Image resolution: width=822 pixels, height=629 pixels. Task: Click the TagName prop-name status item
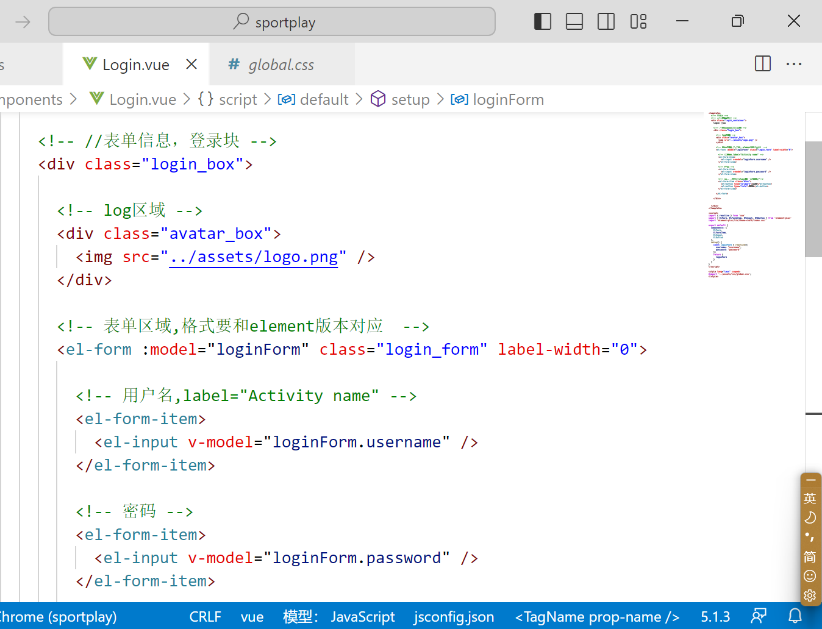pyautogui.click(x=597, y=617)
